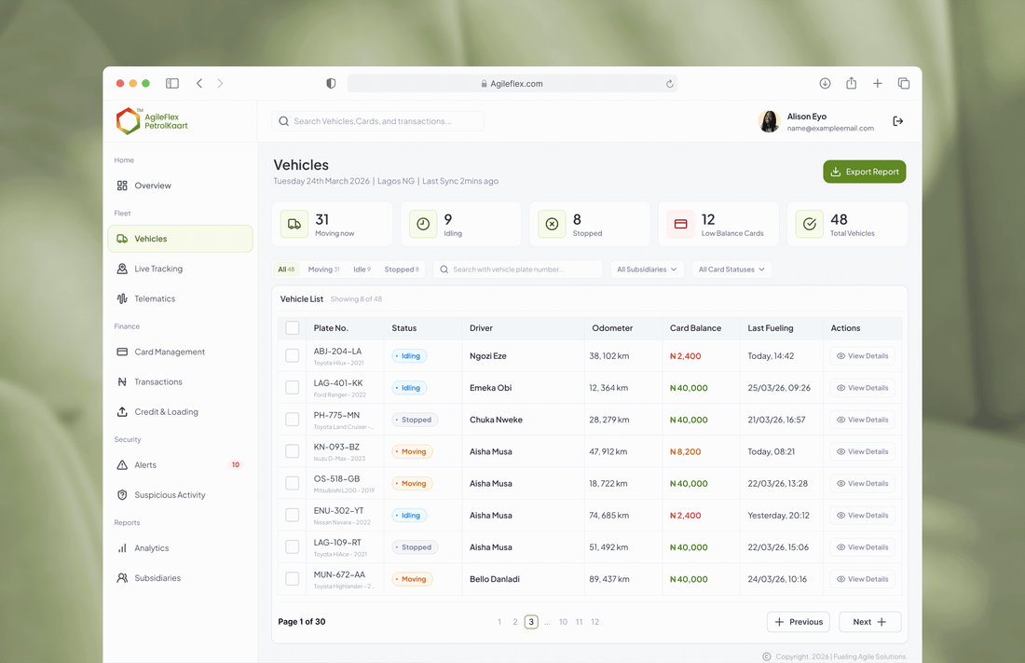
Task: Click the privacy shield icon
Action: point(331,83)
